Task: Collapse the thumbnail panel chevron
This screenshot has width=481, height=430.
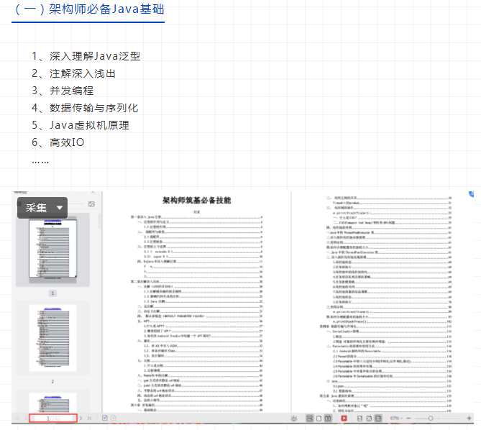Action: point(93,193)
